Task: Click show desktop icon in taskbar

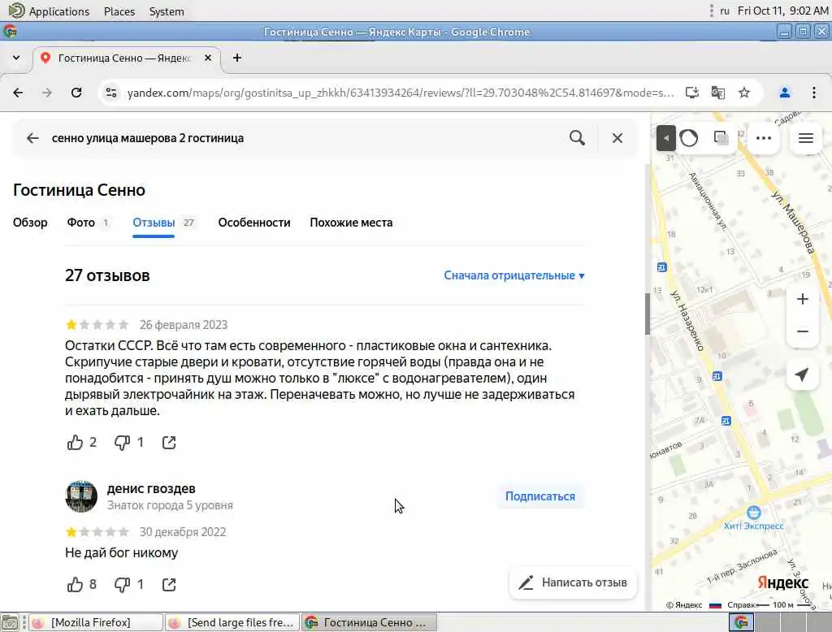Action: click(10, 622)
